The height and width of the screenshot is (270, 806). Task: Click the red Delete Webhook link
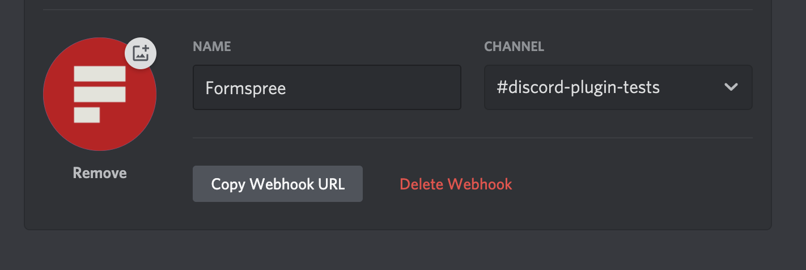(456, 184)
